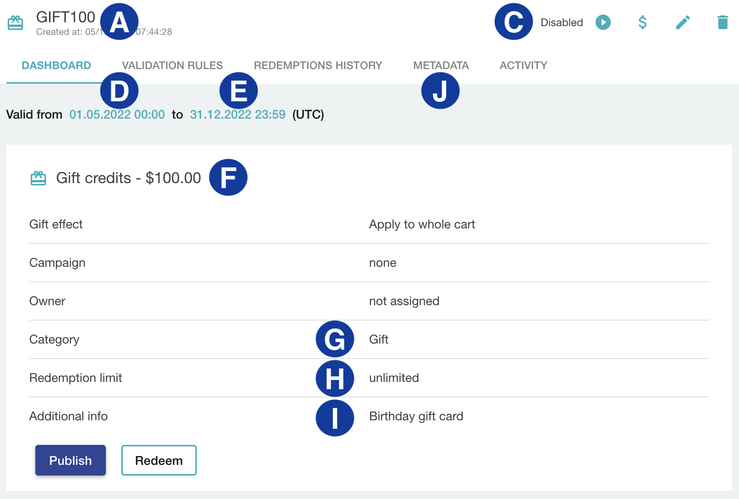
Task: Click the Gift credits - $100.00 heading
Action: pyautogui.click(x=129, y=178)
